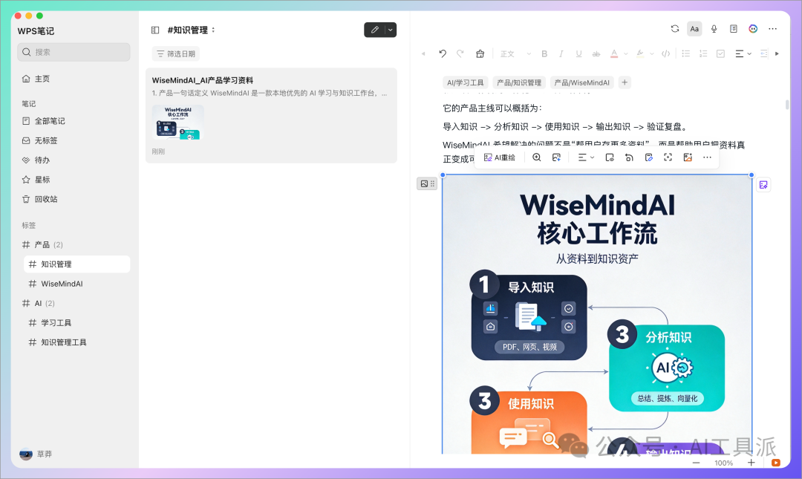Screen dimensions: 802x479
Task: Click the redo arrow in toolbar
Action: click(x=460, y=53)
